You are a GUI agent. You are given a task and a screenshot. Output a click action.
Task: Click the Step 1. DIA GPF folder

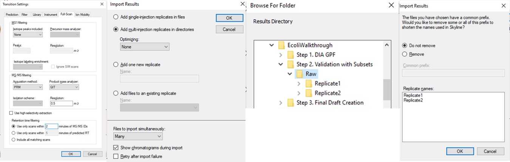(312, 55)
